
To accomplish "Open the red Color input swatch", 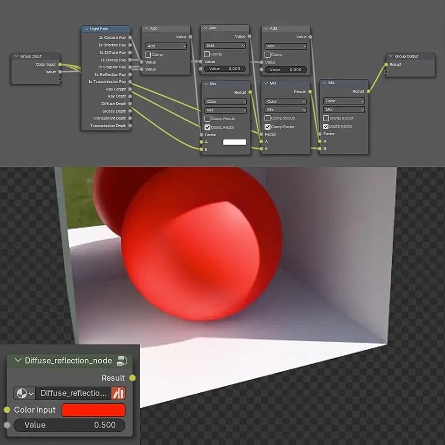I will click(93, 410).
